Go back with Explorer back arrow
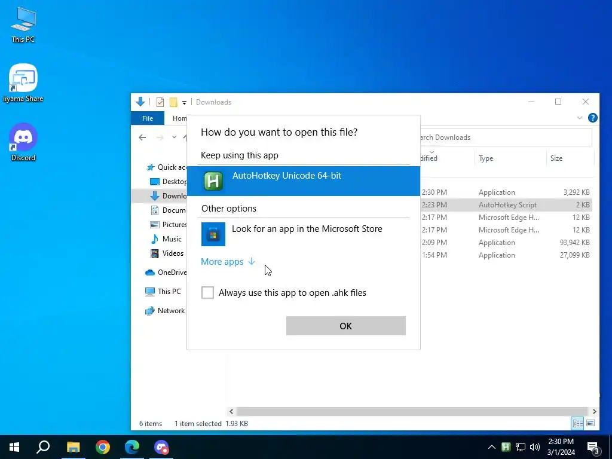 tap(142, 137)
